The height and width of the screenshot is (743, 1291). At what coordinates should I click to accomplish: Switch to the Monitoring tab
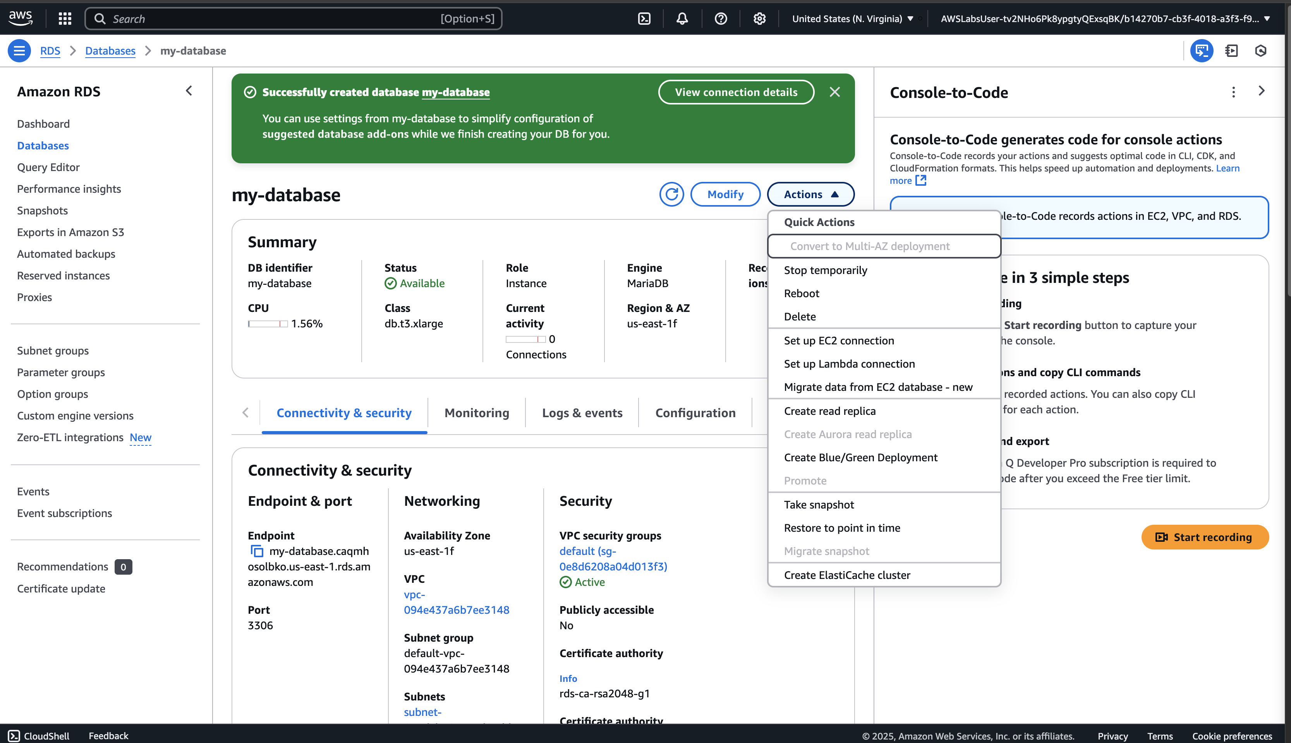coord(477,413)
